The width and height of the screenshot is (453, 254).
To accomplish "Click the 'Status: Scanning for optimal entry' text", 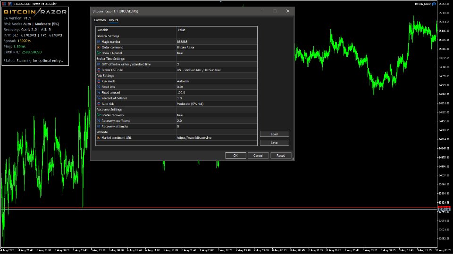I will pos(33,61).
